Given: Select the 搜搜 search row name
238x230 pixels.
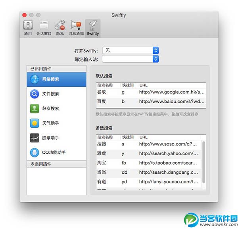Looking at the screenshot, I should (x=102, y=144).
